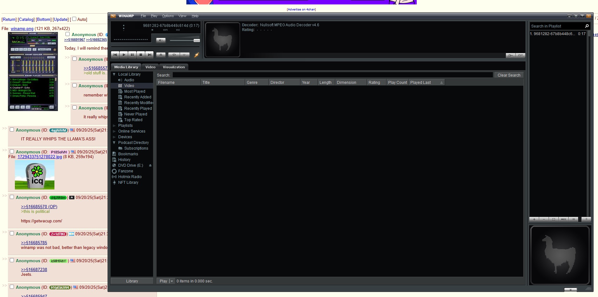This screenshot has width=598, height=297.
Task: Click the media library Search field
Action: [333, 75]
